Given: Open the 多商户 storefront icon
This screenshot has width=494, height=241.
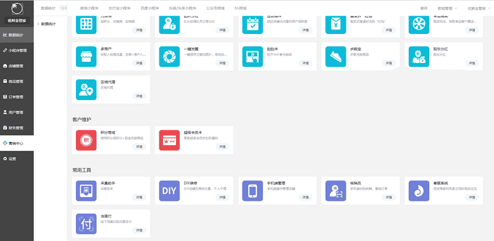Looking at the screenshot, I should [86, 57].
